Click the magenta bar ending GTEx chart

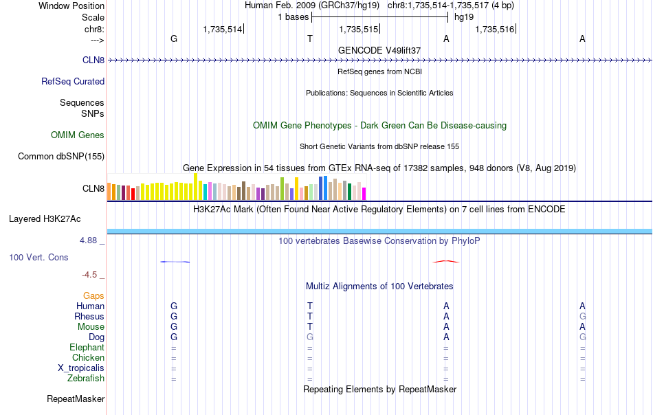coord(364,194)
